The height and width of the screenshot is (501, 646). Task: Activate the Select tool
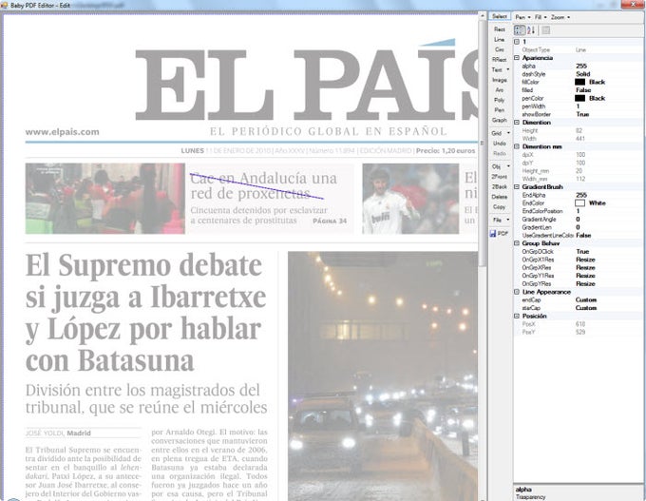(500, 16)
